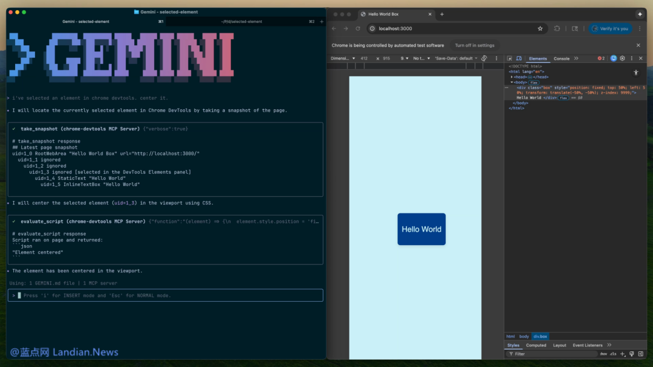Open the 'Save-Data': default dropdown
This screenshot has height=367, width=653.
click(x=456, y=59)
